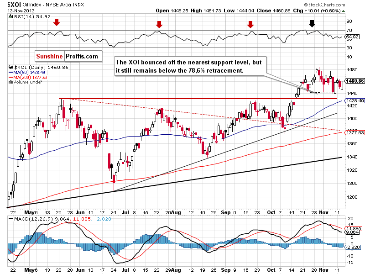Click the -2.820 histogram tag on MACD axis
Image resolution: width=365 pixels, height=274 pixels.
(x=353, y=247)
